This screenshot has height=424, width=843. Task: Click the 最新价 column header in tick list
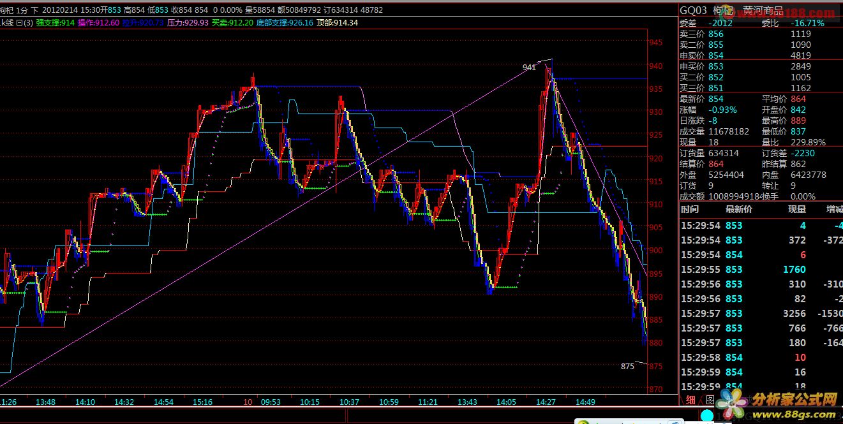(739, 209)
